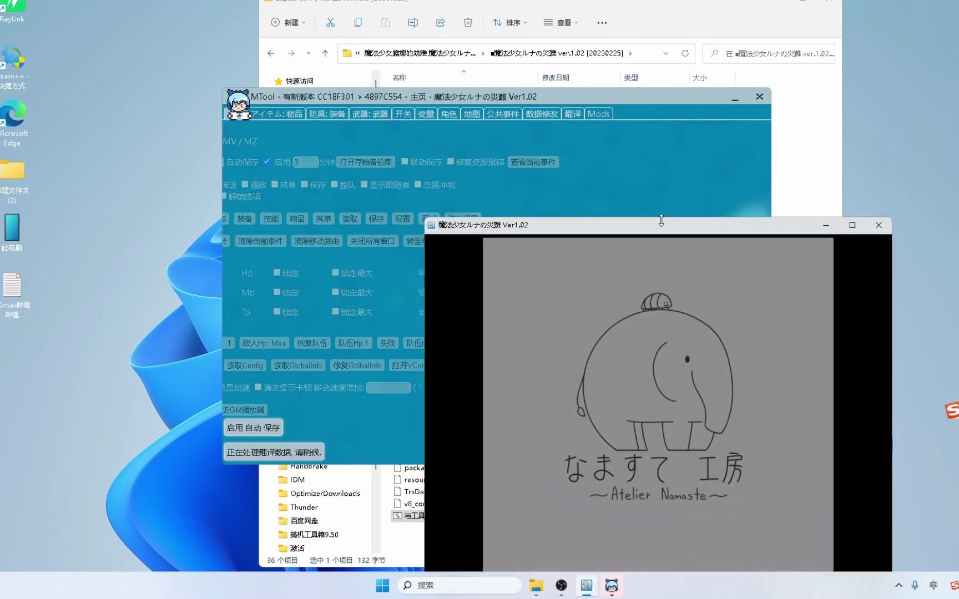
Task: Click the 敌人Hp: Max button
Action: tap(264, 343)
